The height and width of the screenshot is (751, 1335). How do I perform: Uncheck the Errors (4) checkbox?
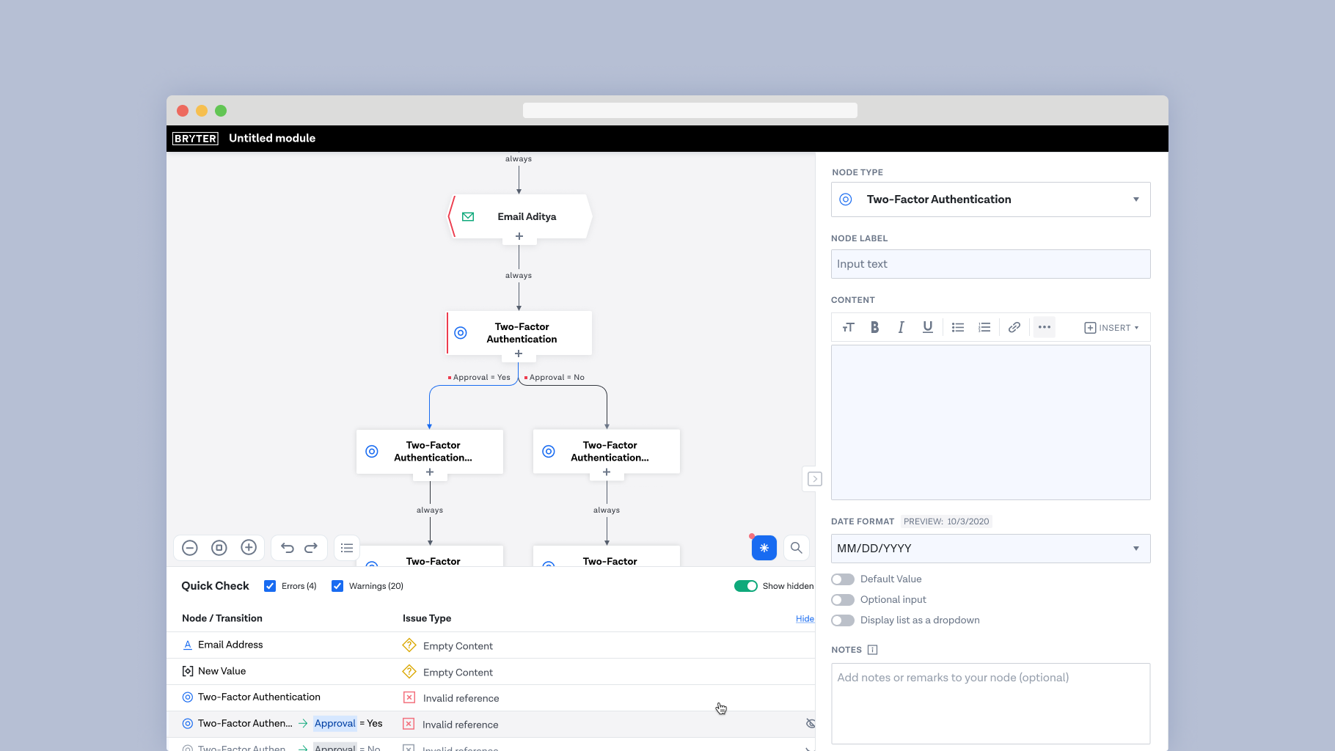click(x=270, y=586)
